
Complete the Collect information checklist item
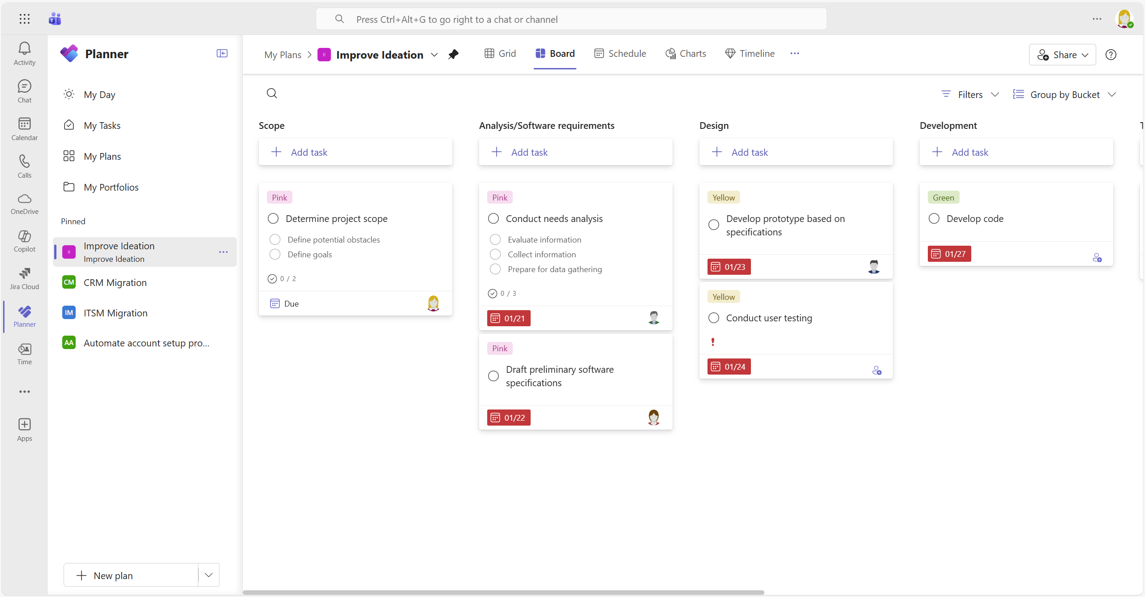[495, 254]
